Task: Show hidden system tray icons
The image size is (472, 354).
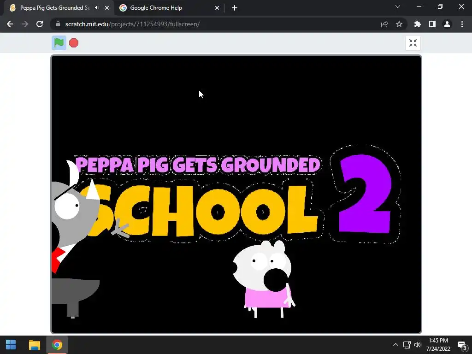Action: point(395,345)
